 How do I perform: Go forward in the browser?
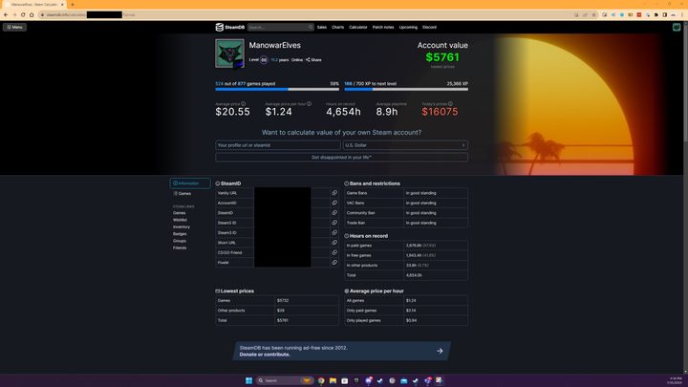(x=14, y=15)
